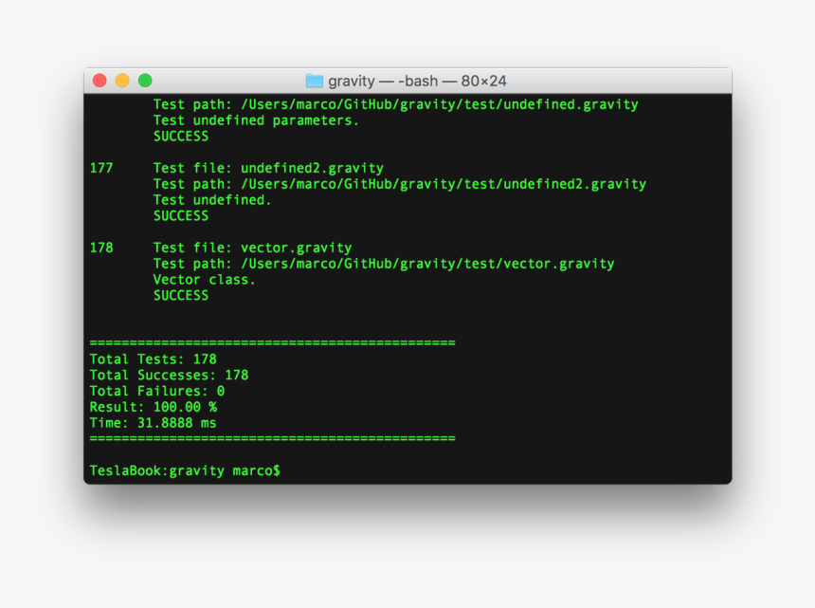The image size is (815, 608).
Task: Click the Time: 31.8888 ms line
Action: click(152, 422)
